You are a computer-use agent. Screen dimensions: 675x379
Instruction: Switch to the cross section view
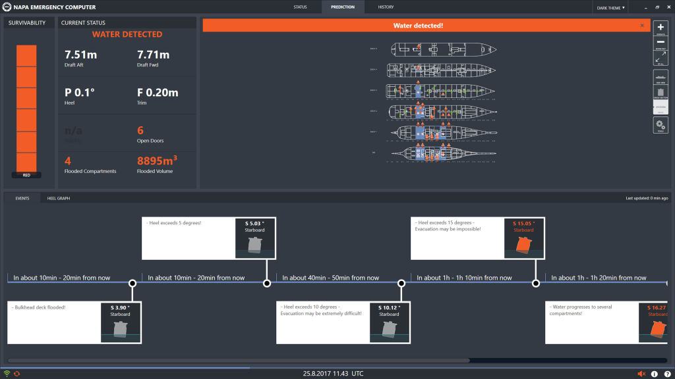coord(660,92)
